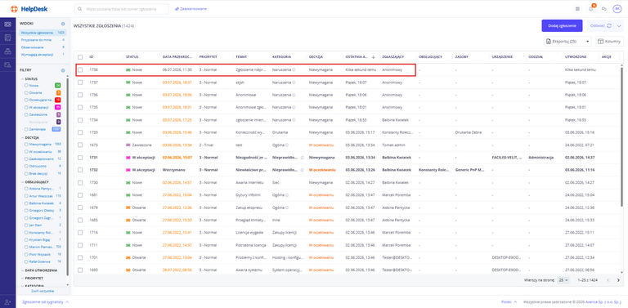
Task: Check the checkbox for ticket 1734
Action: (x=80, y=119)
